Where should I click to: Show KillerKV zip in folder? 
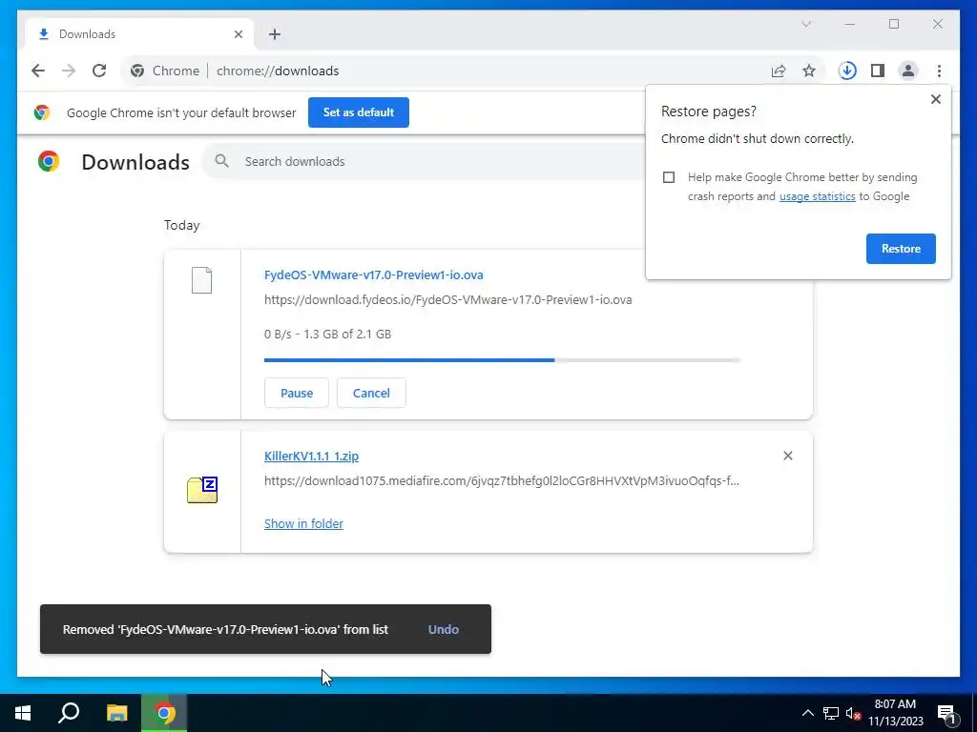(x=303, y=523)
